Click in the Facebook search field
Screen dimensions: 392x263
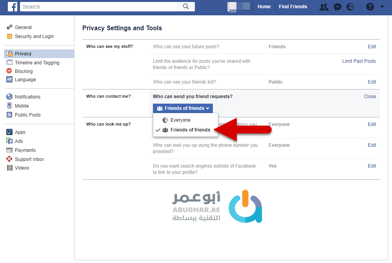point(98,7)
